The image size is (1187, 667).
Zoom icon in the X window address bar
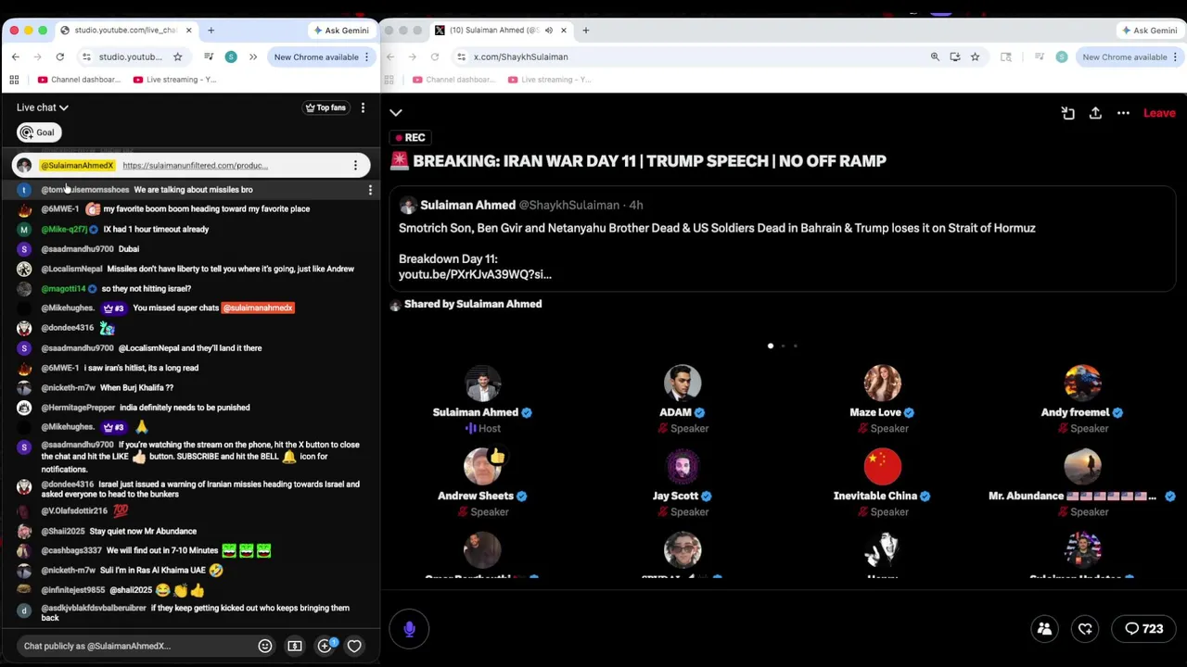935,57
